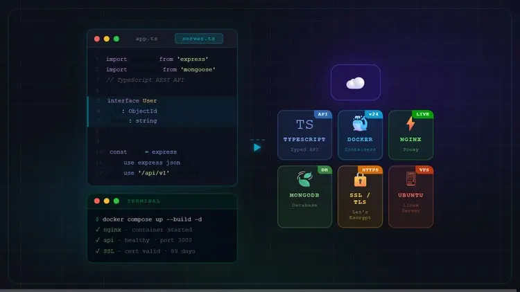Click the green dot in terminal window
Viewport: 520px width, 292px height.
pos(116,201)
